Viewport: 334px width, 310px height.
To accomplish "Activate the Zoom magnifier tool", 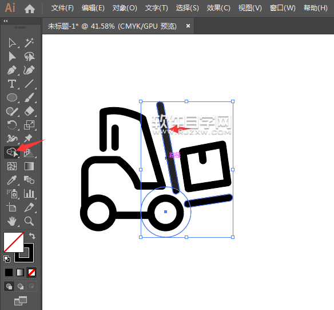I will tap(29, 221).
